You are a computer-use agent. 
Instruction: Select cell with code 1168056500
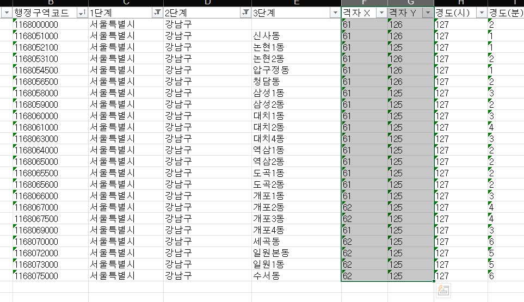point(51,82)
